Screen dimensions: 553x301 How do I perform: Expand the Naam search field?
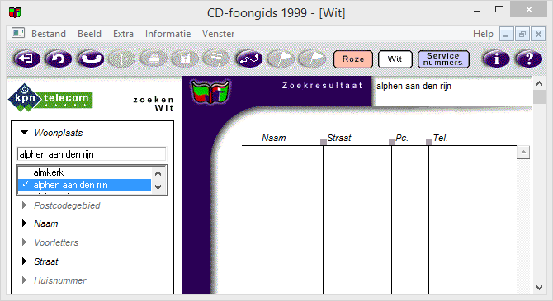tap(24, 223)
